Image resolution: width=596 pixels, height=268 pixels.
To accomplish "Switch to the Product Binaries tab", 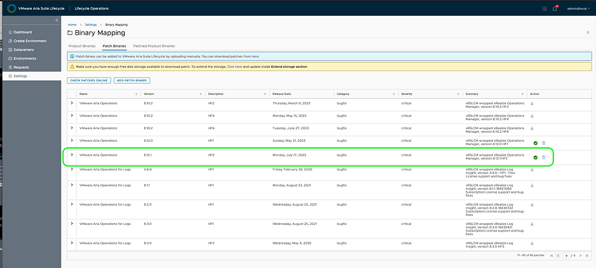I will coord(81,46).
